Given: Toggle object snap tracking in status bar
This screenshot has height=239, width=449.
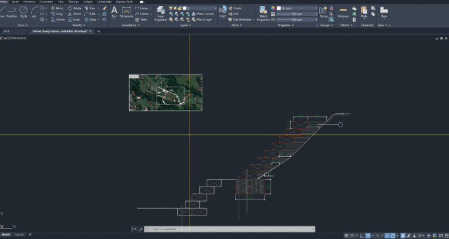Looking at the screenshot, I should (x=387, y=235).
